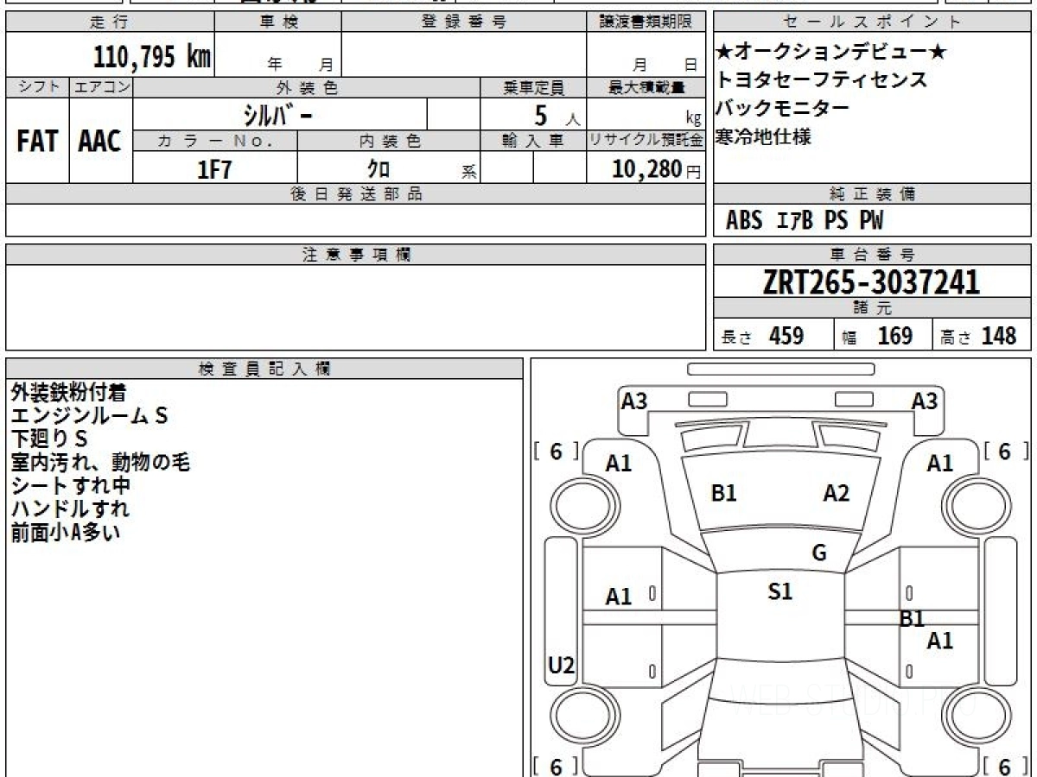
Task: Click the U2 mark on the diagram
Action: (562, 666)
